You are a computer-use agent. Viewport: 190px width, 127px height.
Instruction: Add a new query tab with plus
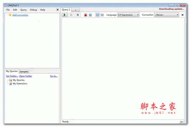(76, 10)
